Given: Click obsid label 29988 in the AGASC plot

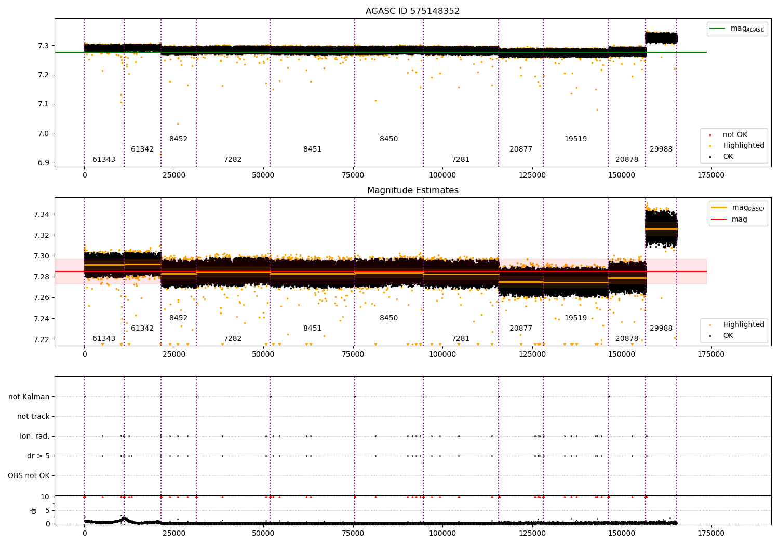Looking at the screenshot, I should point(661,149).
